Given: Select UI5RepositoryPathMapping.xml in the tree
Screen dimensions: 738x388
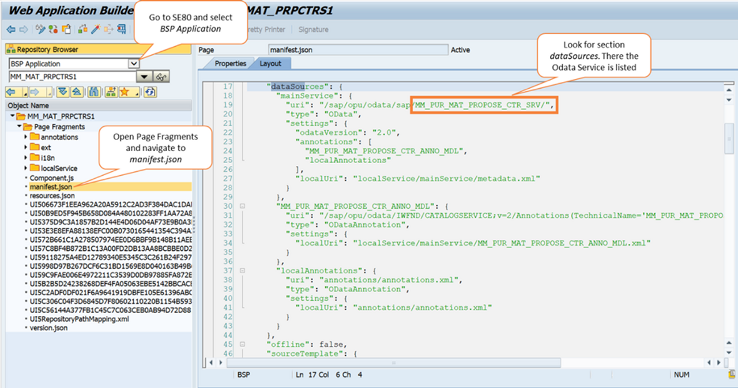Looking at the screenshot, I should coord(79,319).
